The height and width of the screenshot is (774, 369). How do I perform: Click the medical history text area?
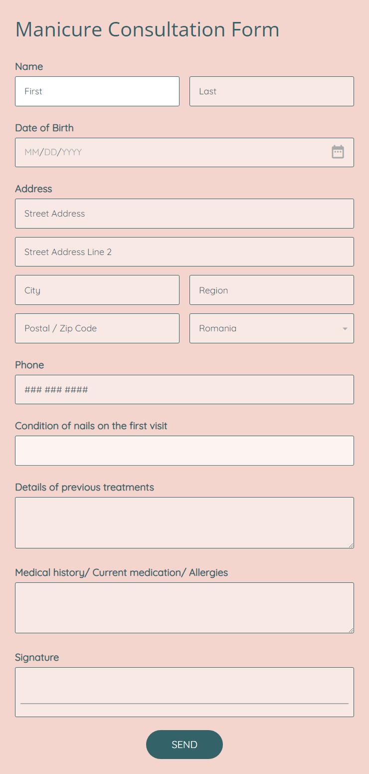point(184,608)
